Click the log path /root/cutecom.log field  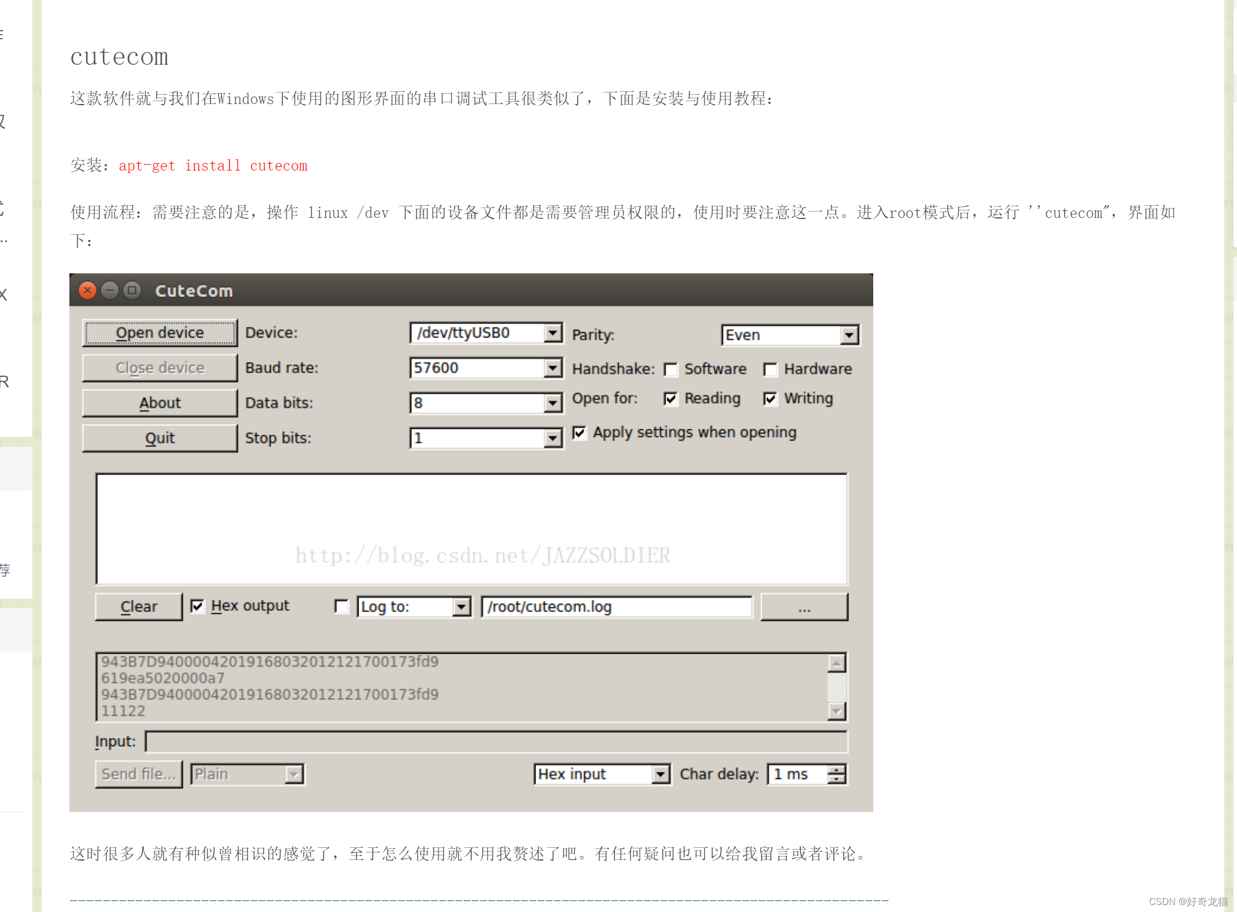pyautogui.click(x=617, y=607)
